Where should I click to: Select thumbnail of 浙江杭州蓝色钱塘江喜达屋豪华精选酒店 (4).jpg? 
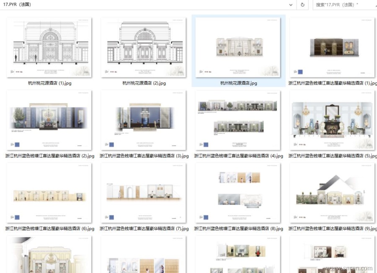pos(238,120)
